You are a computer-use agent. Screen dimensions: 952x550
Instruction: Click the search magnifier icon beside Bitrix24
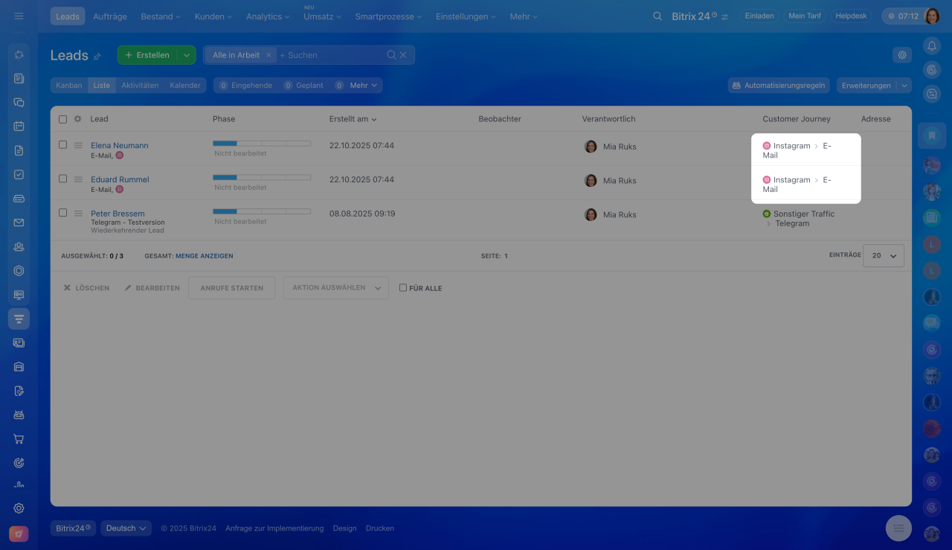(x=657, y=16)
